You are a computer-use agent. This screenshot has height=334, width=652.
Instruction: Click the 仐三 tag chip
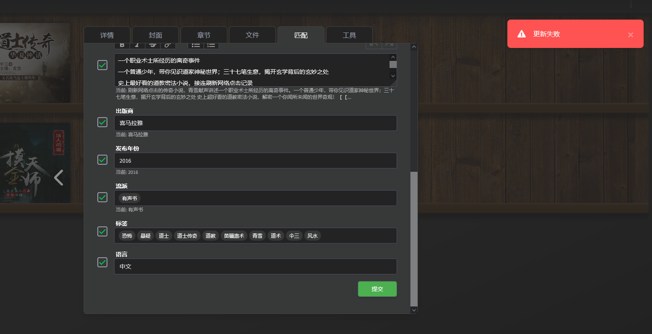coord(294,236)
